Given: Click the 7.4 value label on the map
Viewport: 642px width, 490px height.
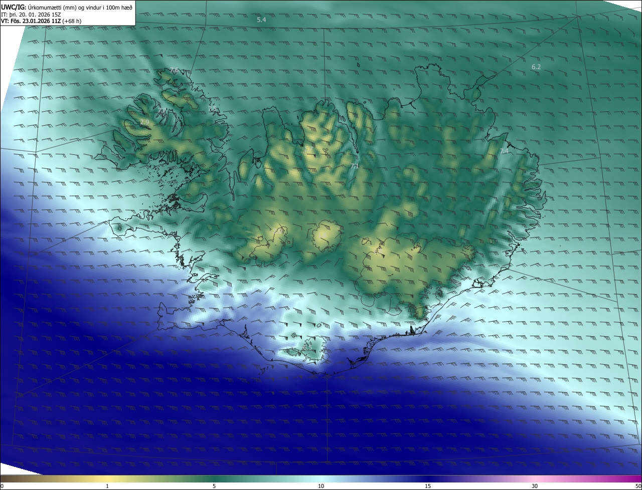Looking at the screenshot, I should 504,151.
